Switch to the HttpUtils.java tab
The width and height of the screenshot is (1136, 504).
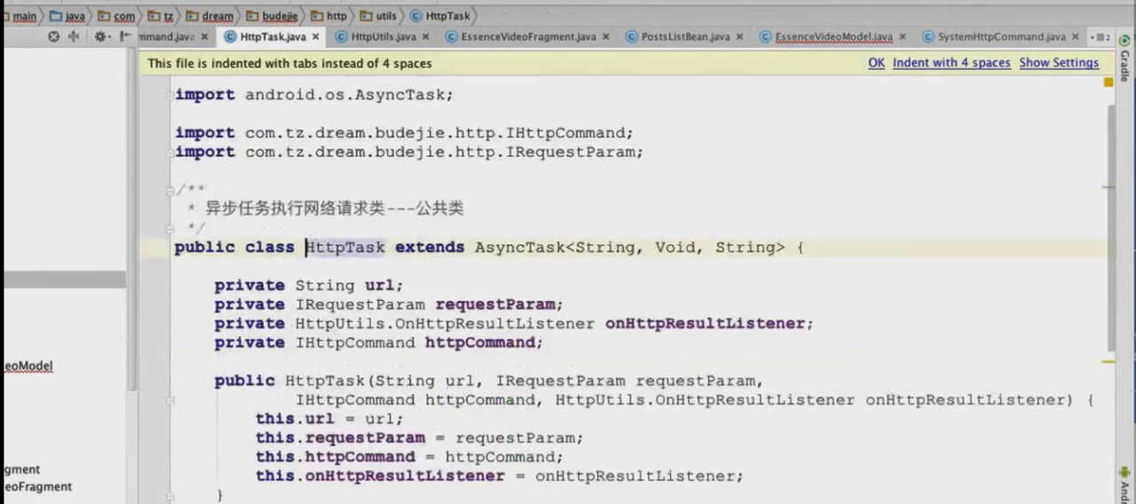383,36
